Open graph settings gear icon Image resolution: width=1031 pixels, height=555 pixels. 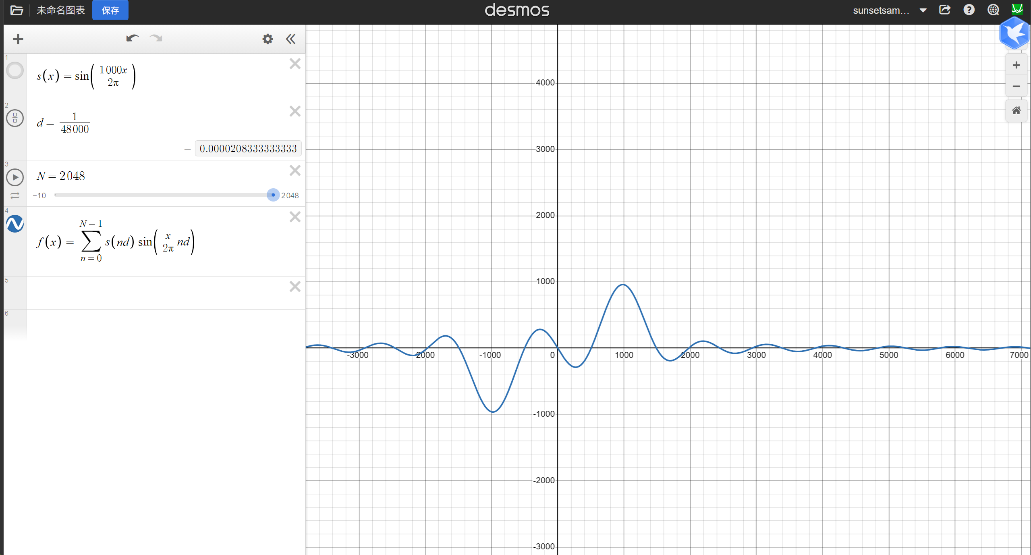(268, 39)
